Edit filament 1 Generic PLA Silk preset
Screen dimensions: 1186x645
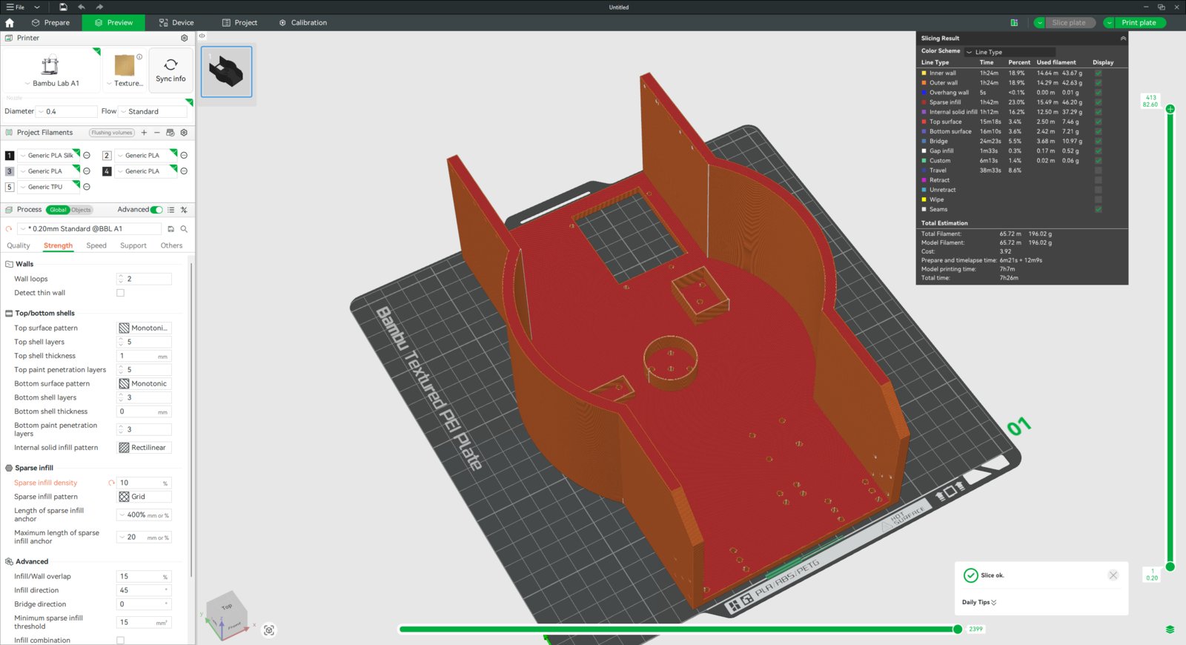(x=86, y=155)
